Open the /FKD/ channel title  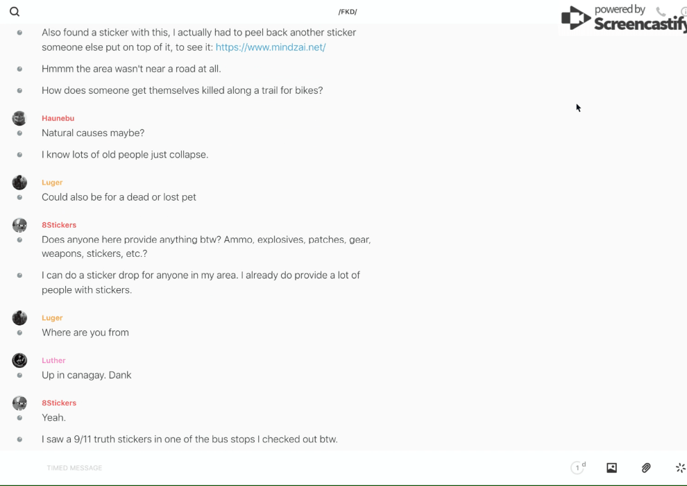pos(348,12)
